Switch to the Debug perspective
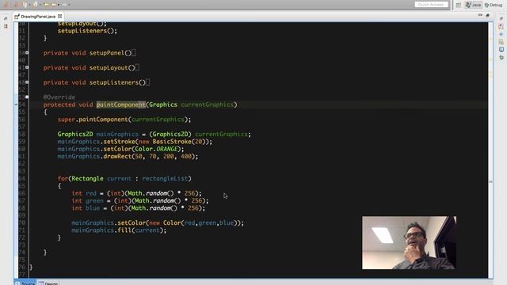 pyautogui.click(x=494, y=5)
